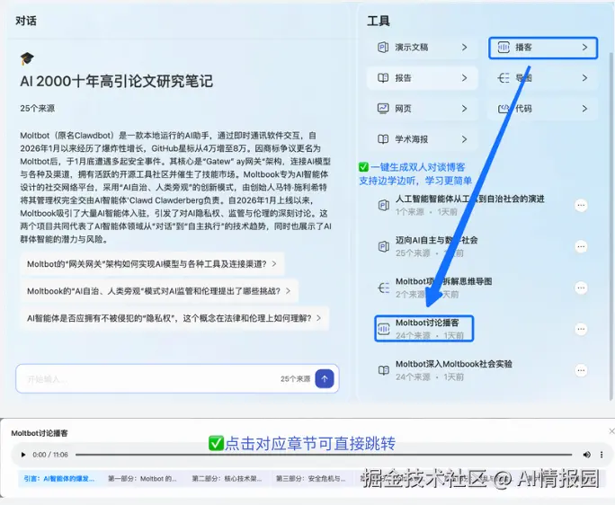Click the tools panel vertical scrollbar
The width and height of the screenshot is (615, 505).
[611, 226]
